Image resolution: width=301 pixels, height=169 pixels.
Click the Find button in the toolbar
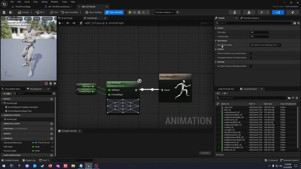(x=54, y=12)
